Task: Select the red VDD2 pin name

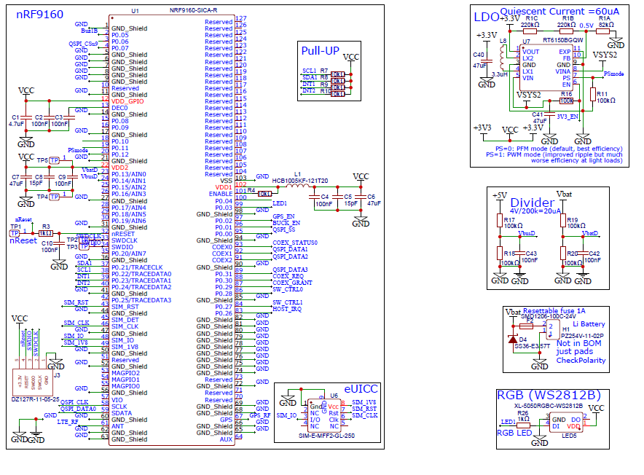Action: coord(119,168)
